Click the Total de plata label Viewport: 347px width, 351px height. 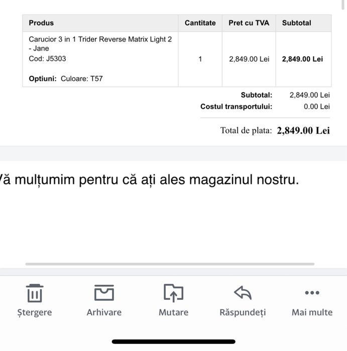coord(246,131)
